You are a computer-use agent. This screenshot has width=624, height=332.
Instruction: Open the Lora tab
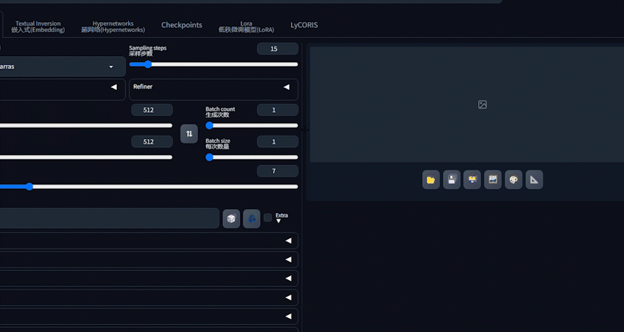coord(246,26)
